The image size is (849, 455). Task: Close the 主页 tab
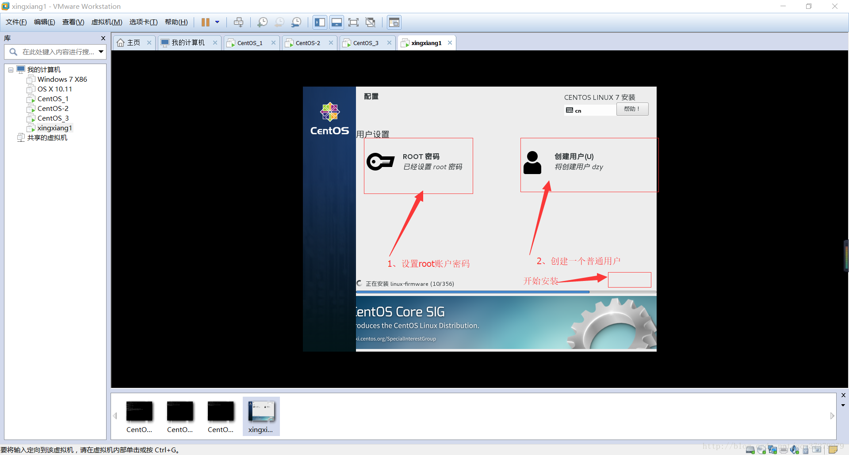[x=149, y=43]
